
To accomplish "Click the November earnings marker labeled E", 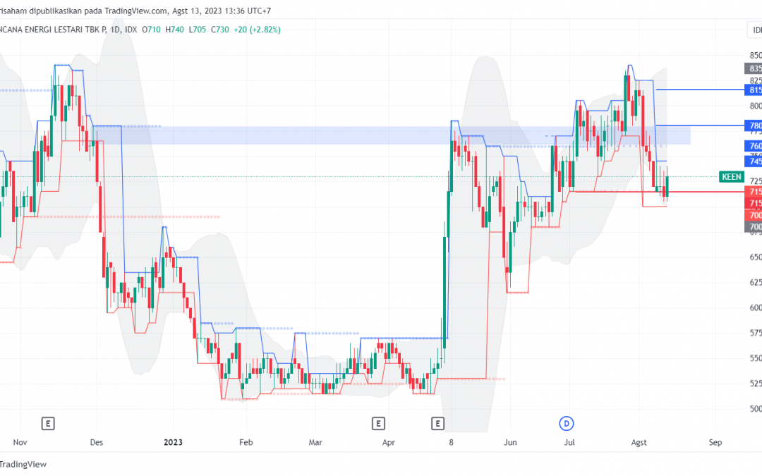I will coord(49,424).
